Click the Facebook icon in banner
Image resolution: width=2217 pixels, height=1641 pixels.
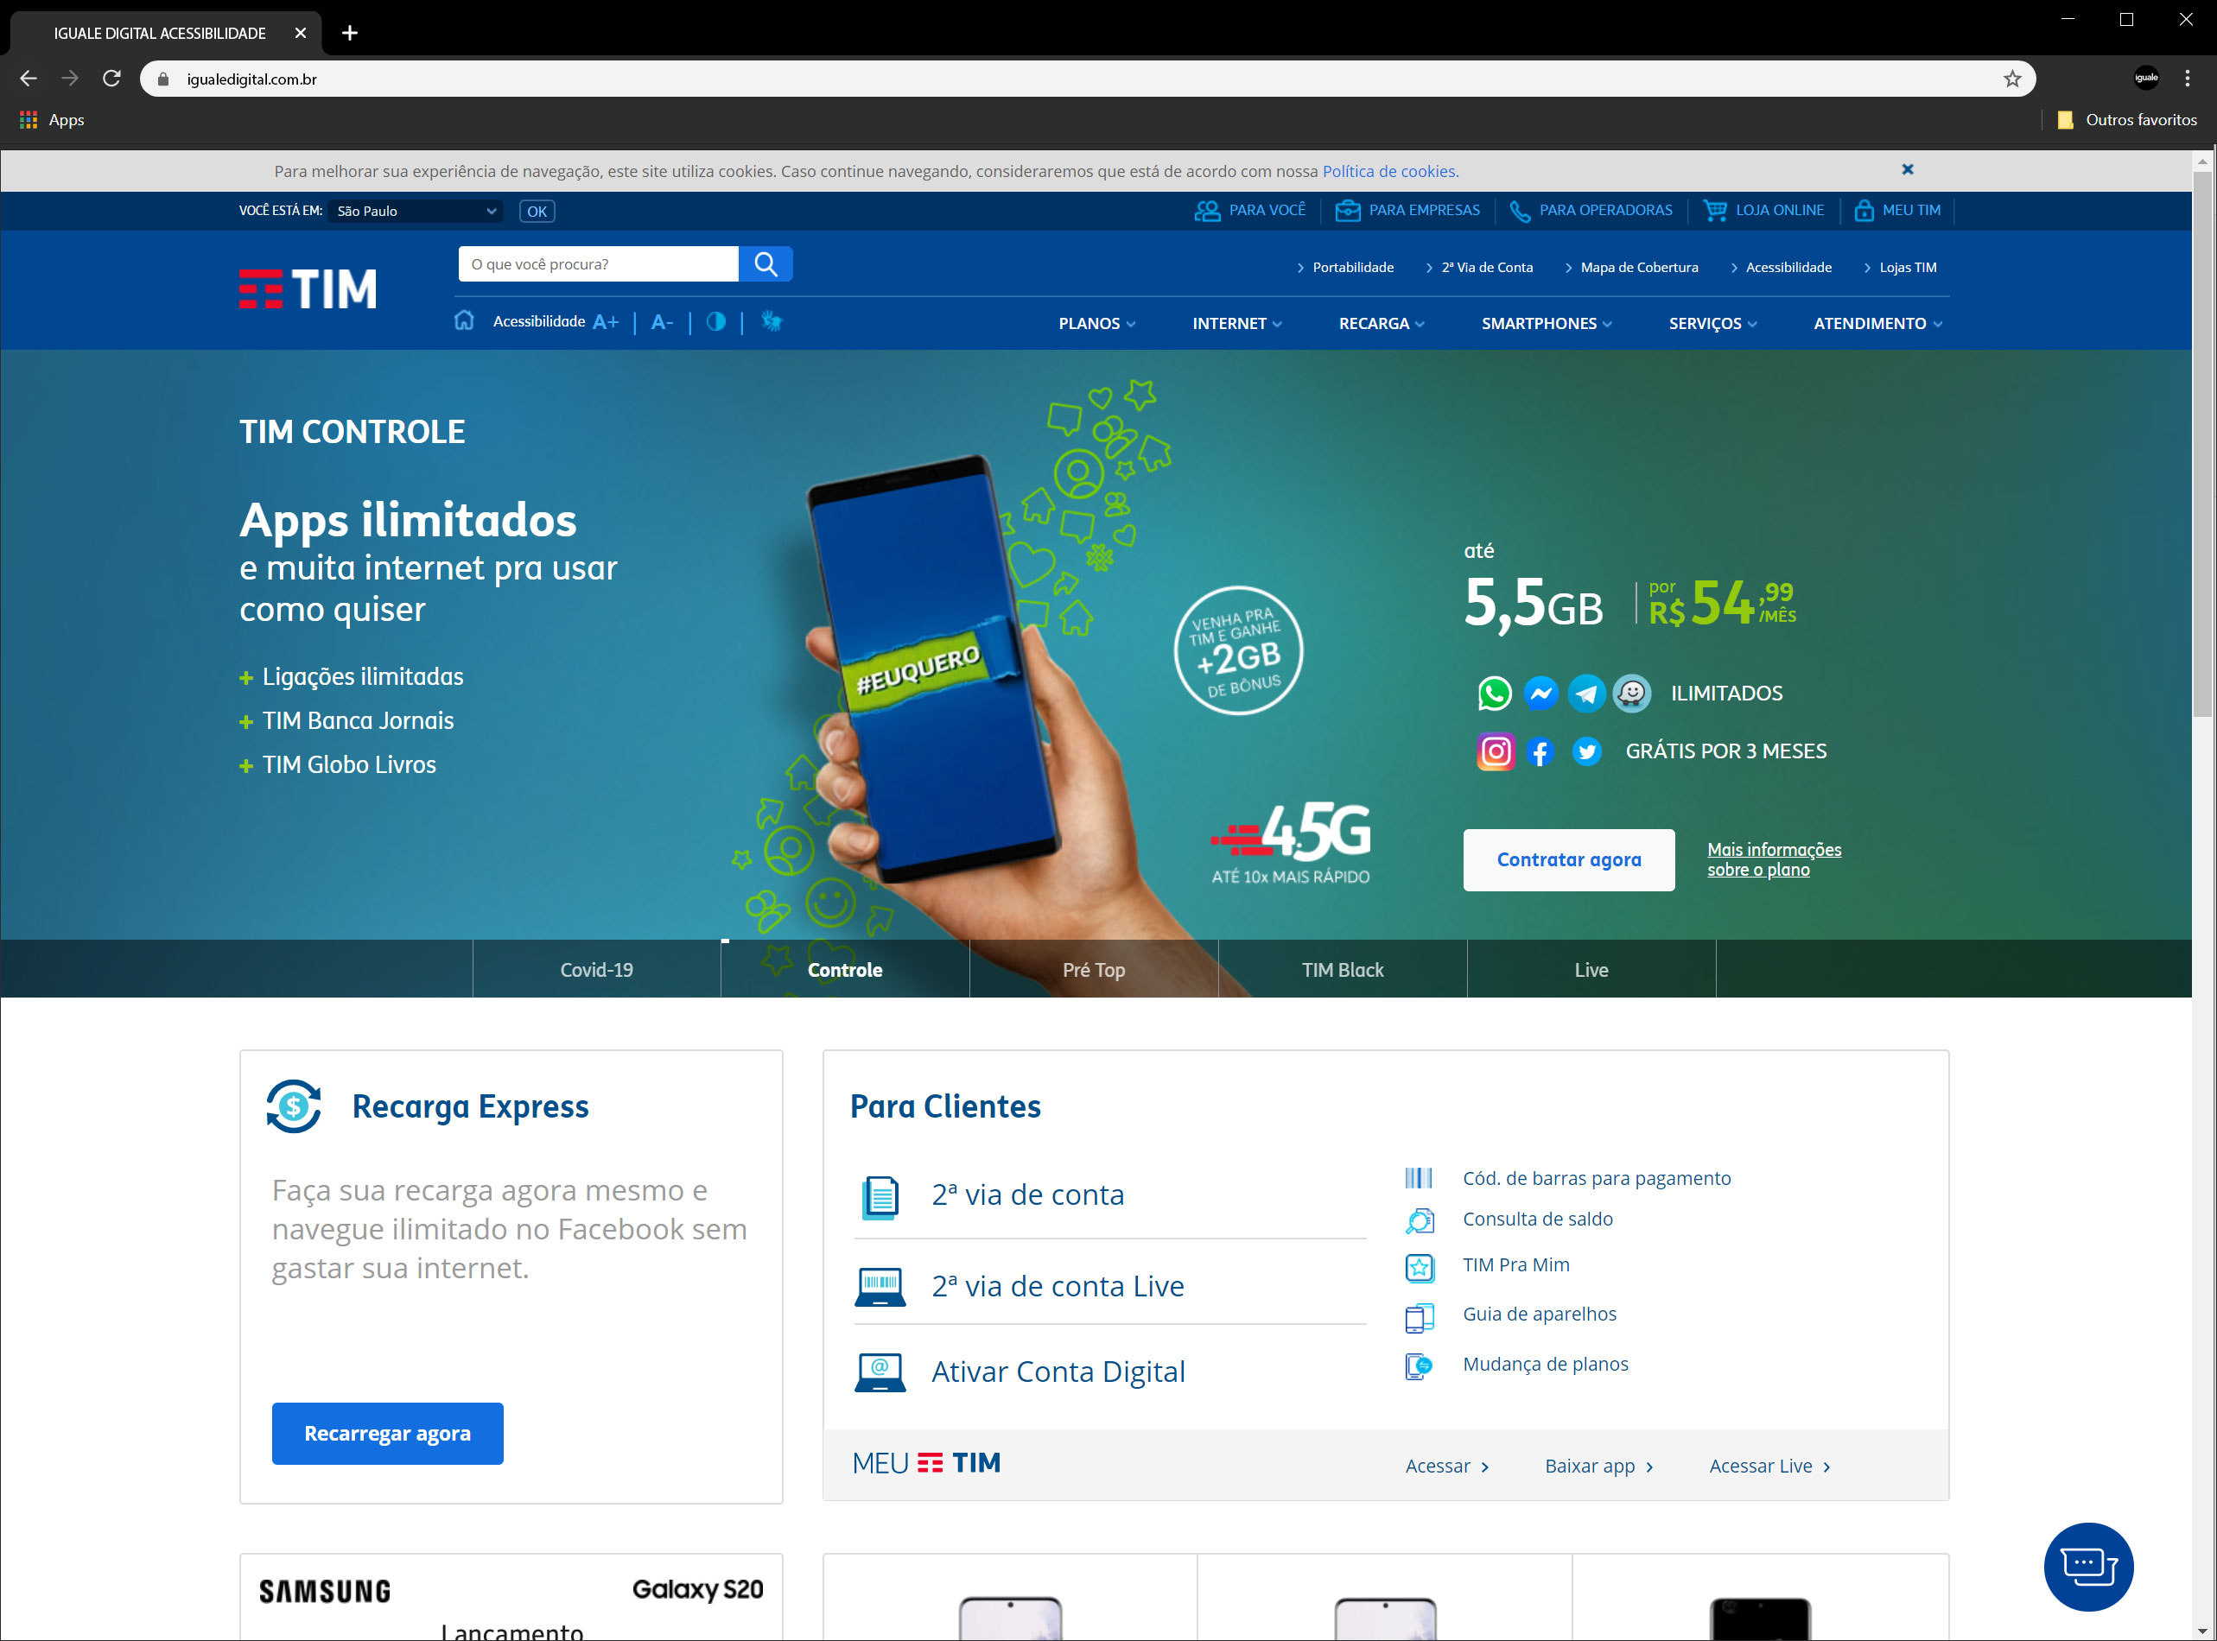click(1540, 752)
